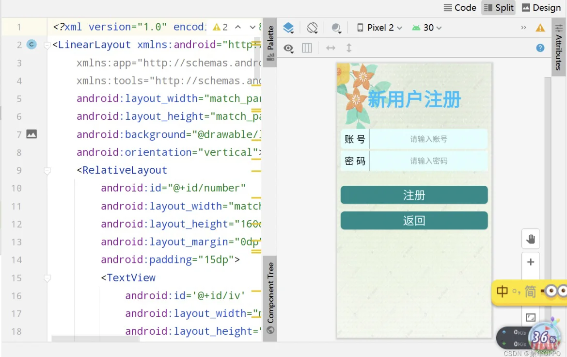Click the orientation rotation icon in preview toolbar
This screenshot has height=357, width=567.
(312, 28)
